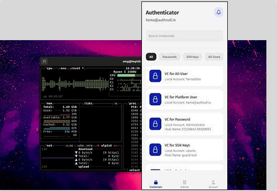This screenshot has width=277, height=191.
Task: Switch to the Account bottom tab
Action: tap(213, 184)
